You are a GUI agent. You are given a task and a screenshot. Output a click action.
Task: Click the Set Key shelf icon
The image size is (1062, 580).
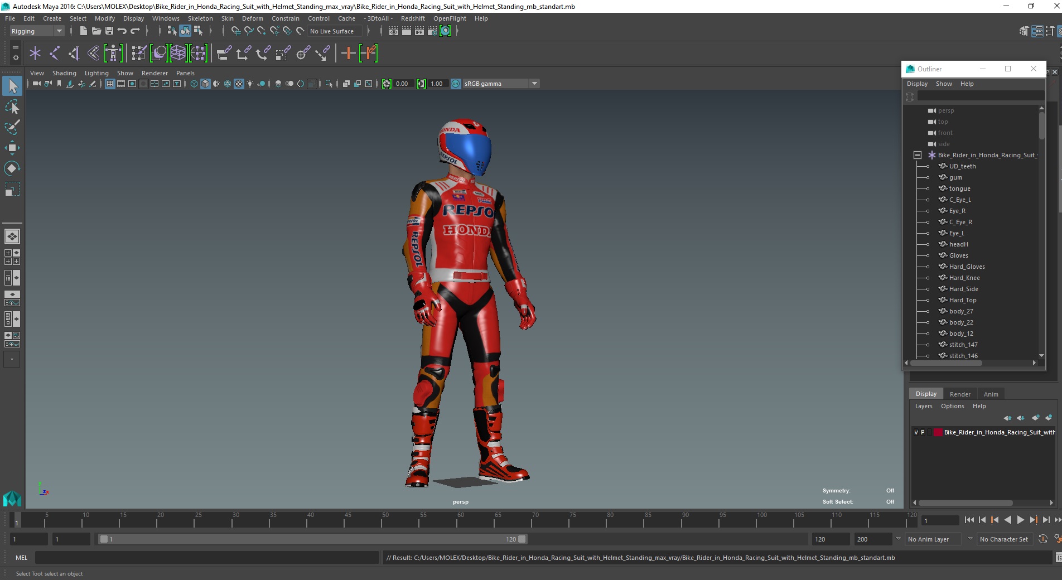[348, 54]
